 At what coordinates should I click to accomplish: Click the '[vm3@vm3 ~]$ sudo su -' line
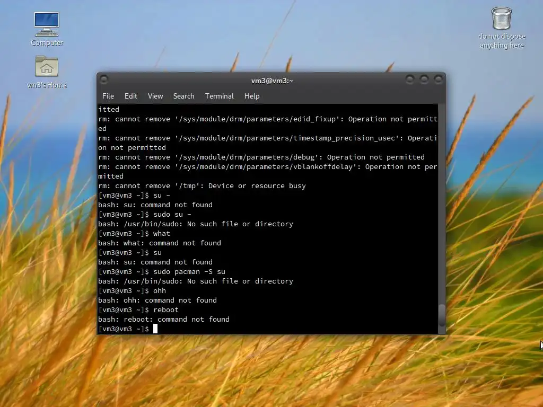point(145,214)
